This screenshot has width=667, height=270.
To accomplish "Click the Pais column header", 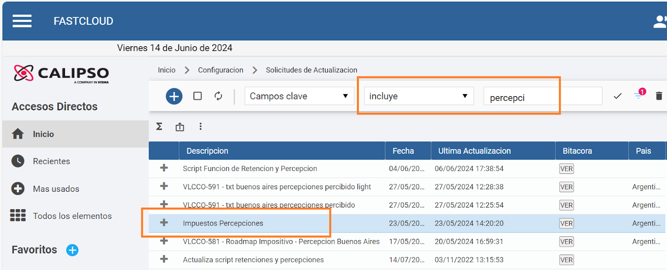I will pos(647,151).
